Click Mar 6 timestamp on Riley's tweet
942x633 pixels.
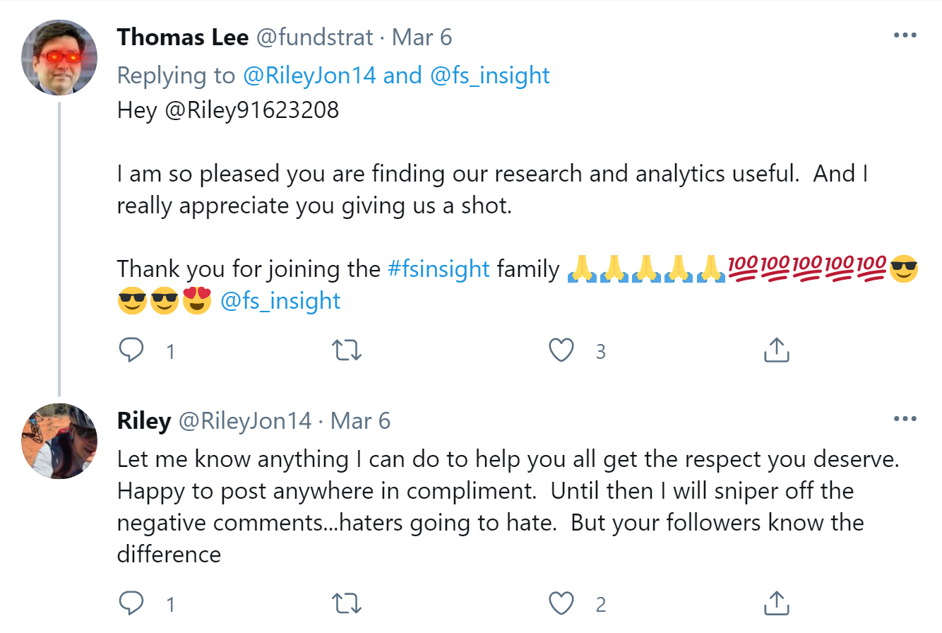360,421
